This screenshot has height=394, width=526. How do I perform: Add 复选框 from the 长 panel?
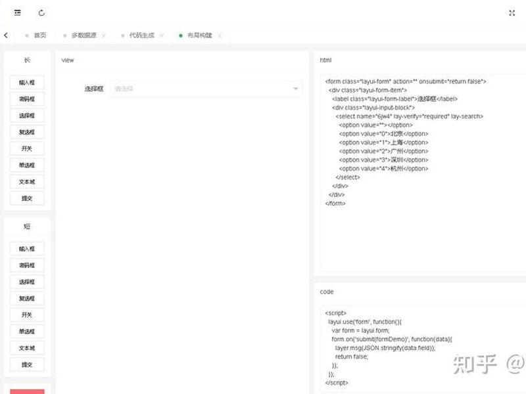point(27,132)
